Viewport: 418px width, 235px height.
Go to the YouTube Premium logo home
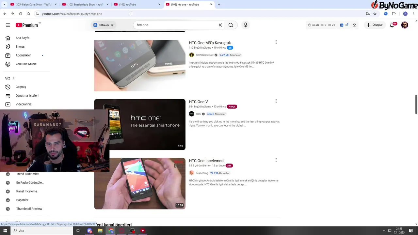pyautogui.click(x=27, y=25)
